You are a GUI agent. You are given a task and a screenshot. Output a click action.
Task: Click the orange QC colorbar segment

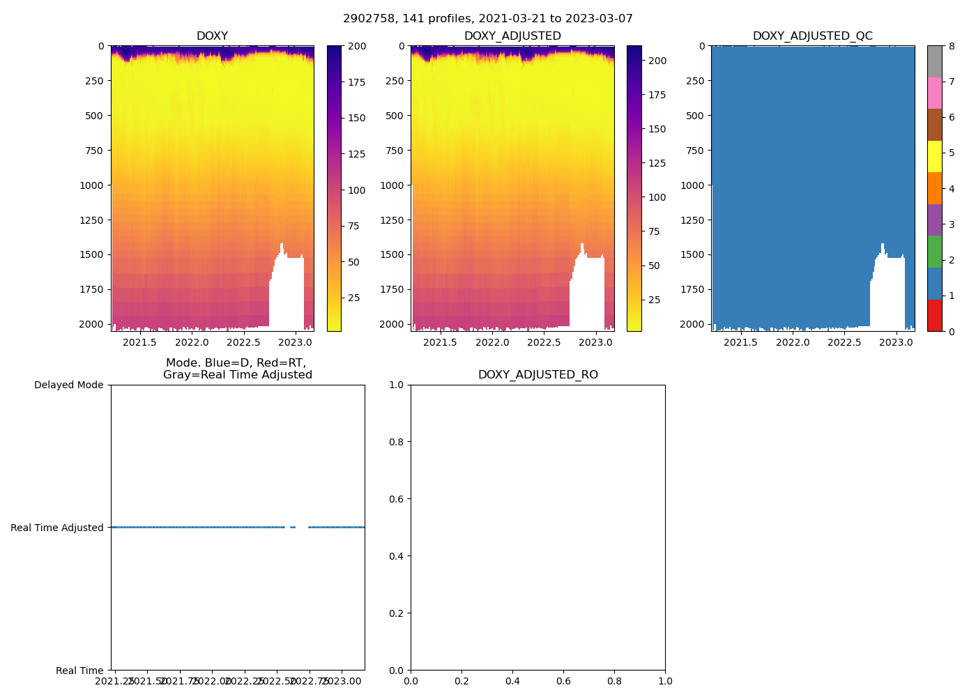click(934, 188)
